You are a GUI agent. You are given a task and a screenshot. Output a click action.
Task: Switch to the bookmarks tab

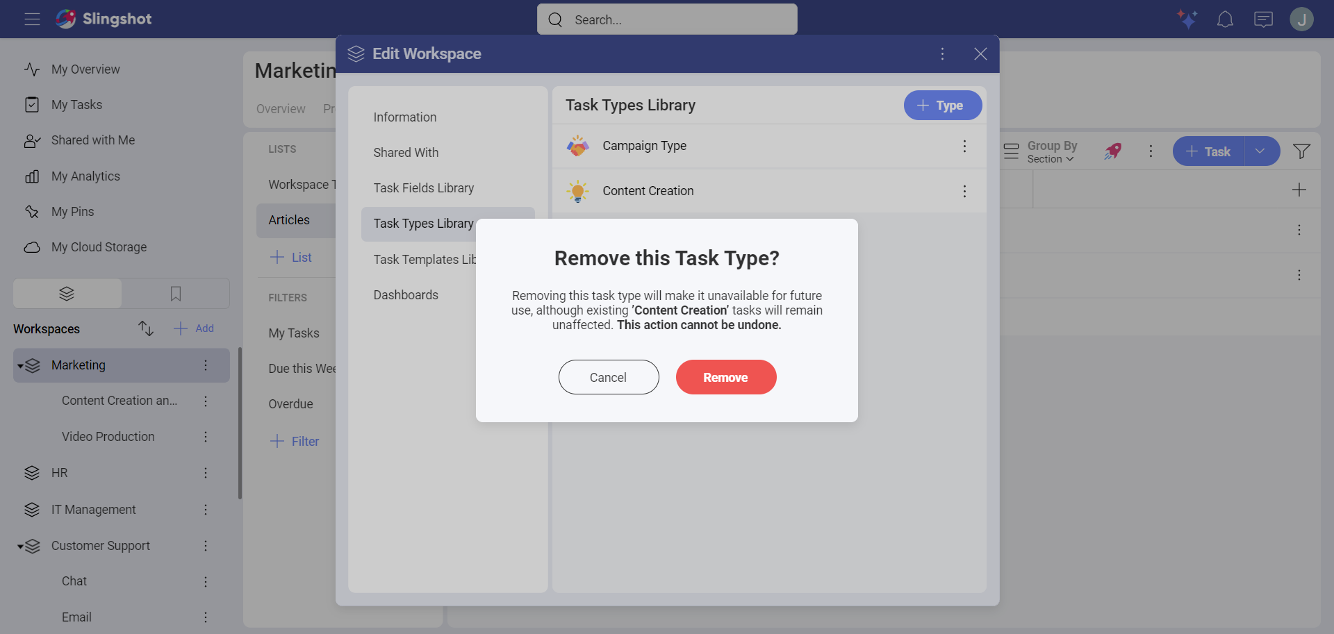pyautogui.click(x=176, y=294)
